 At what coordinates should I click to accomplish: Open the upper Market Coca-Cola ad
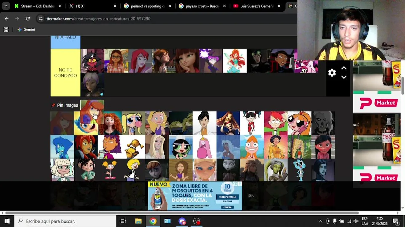(x=377, y=86)
